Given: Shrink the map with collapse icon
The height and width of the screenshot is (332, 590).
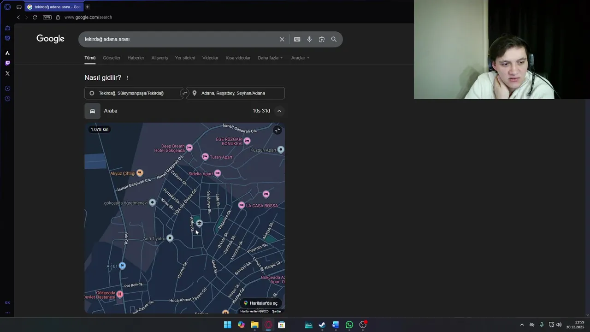Looking at the screenshot, I should [x=277, y=130].
